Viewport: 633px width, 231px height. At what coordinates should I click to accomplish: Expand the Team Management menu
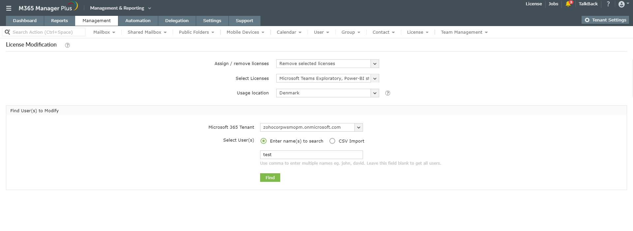[464, 32]
